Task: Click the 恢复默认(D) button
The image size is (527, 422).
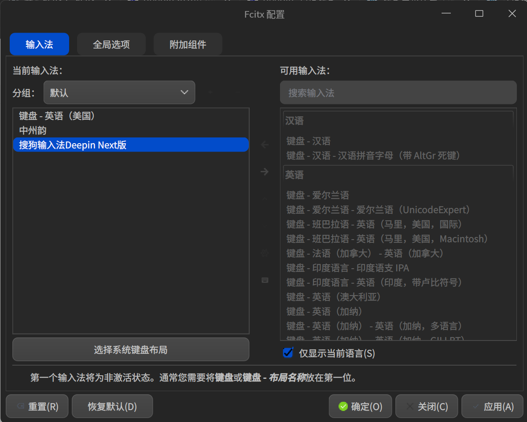Action: 112,407
